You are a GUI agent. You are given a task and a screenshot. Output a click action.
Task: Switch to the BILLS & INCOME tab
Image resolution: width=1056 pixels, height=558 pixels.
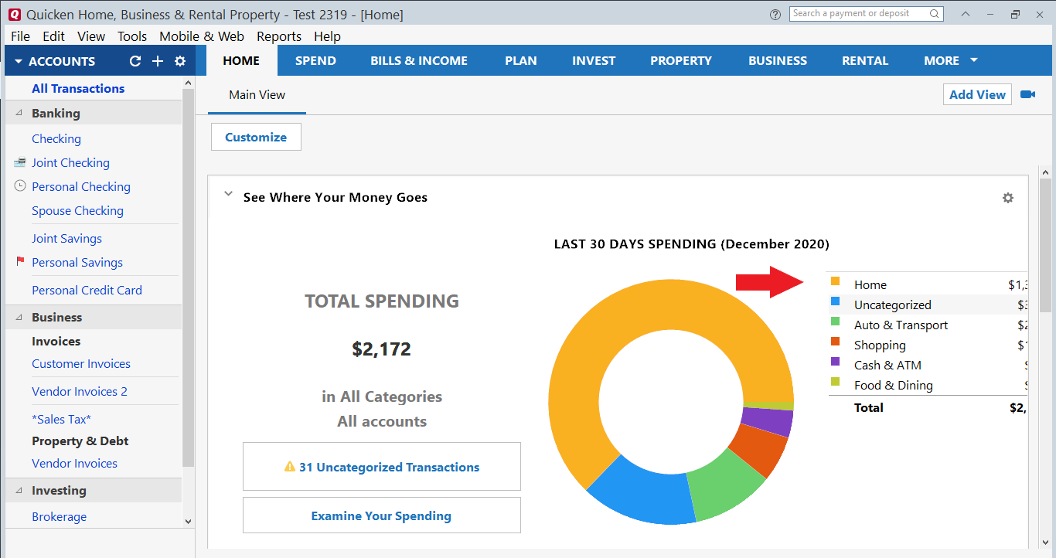click(419, 60)
